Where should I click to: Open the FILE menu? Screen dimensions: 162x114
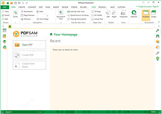tap(5, 7)
